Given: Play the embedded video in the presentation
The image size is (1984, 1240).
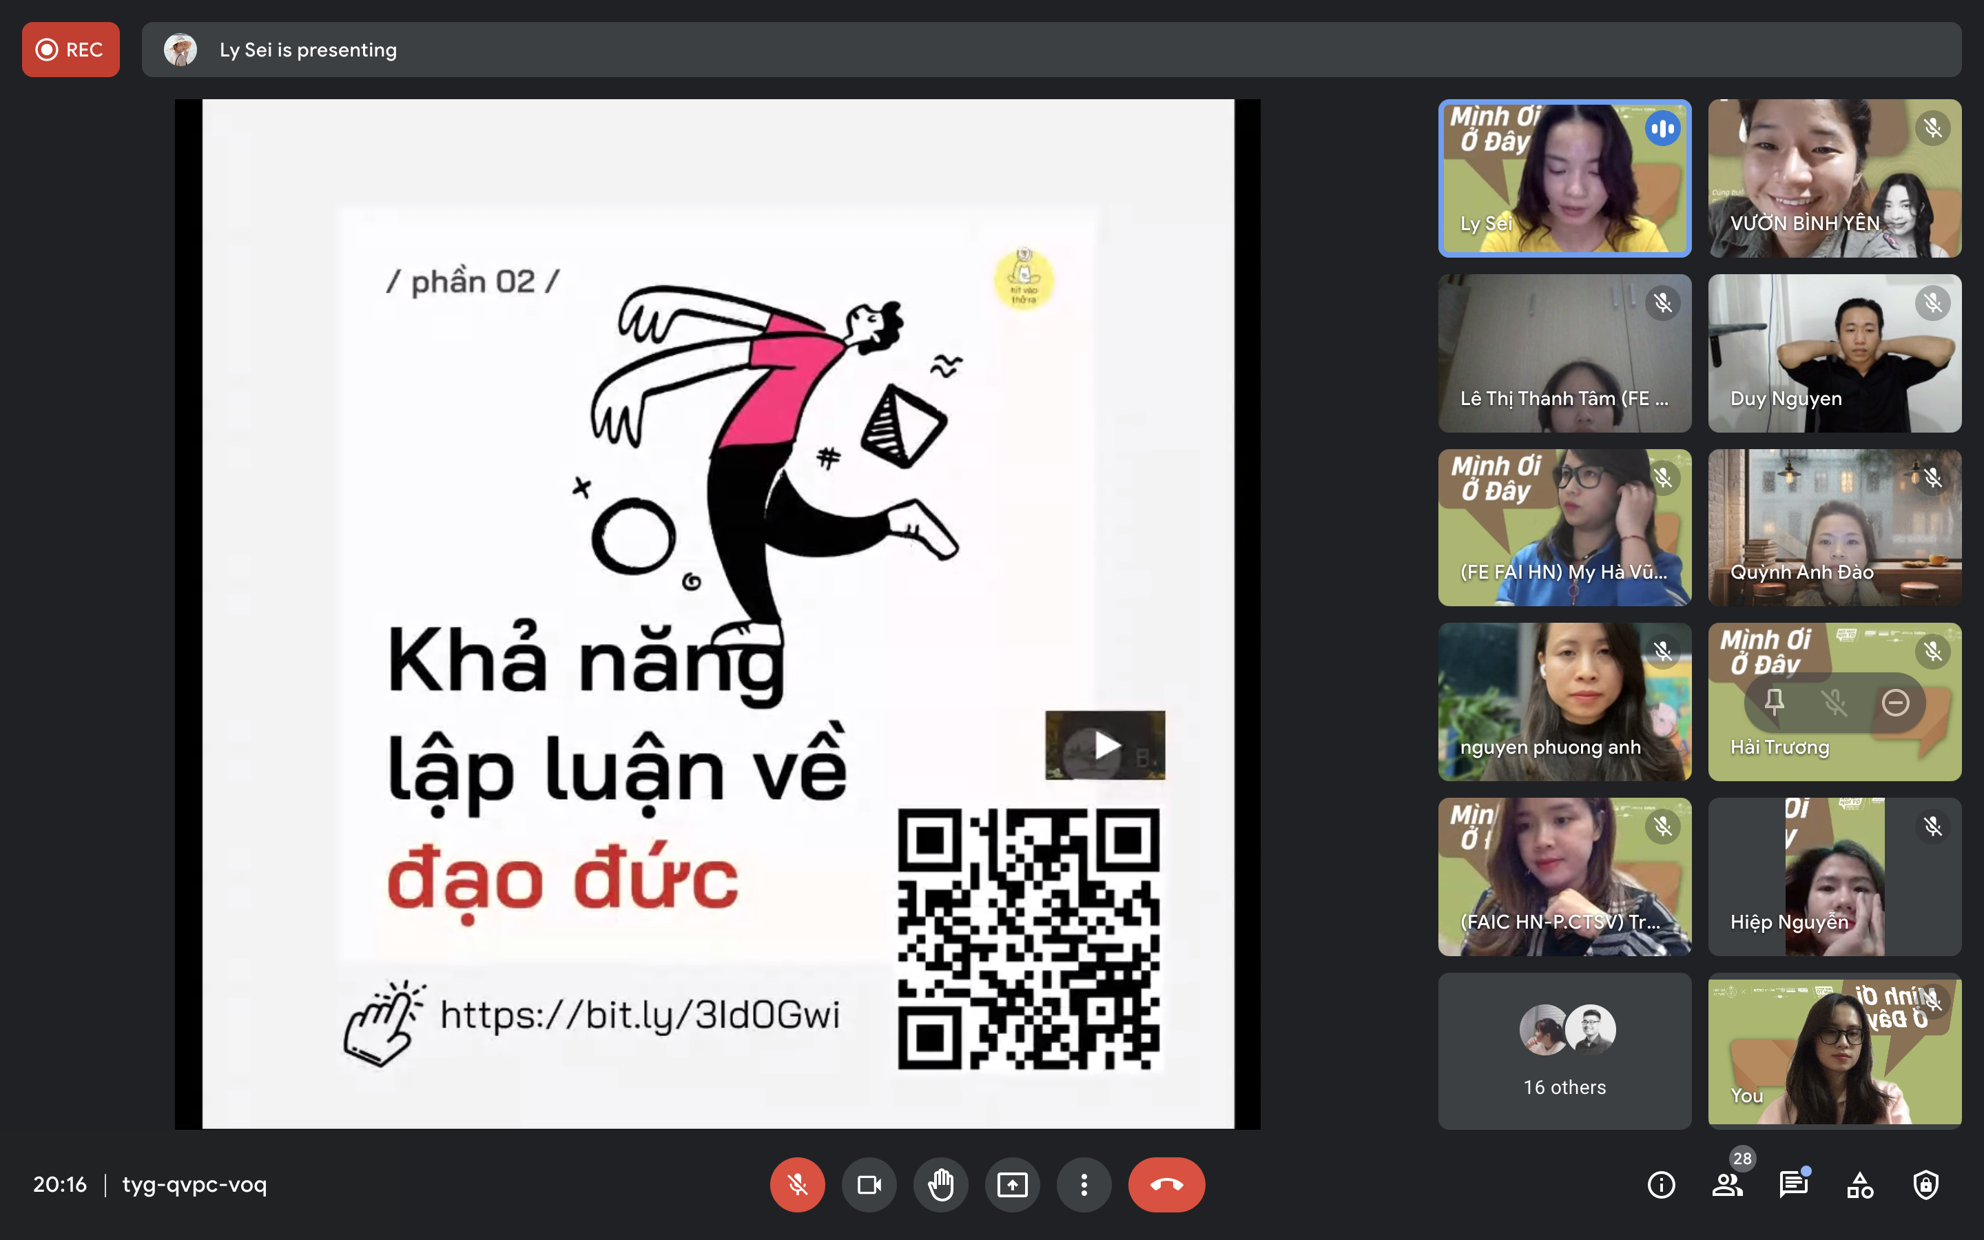Looking at the screenshot, I should (x=1105, y=745).
